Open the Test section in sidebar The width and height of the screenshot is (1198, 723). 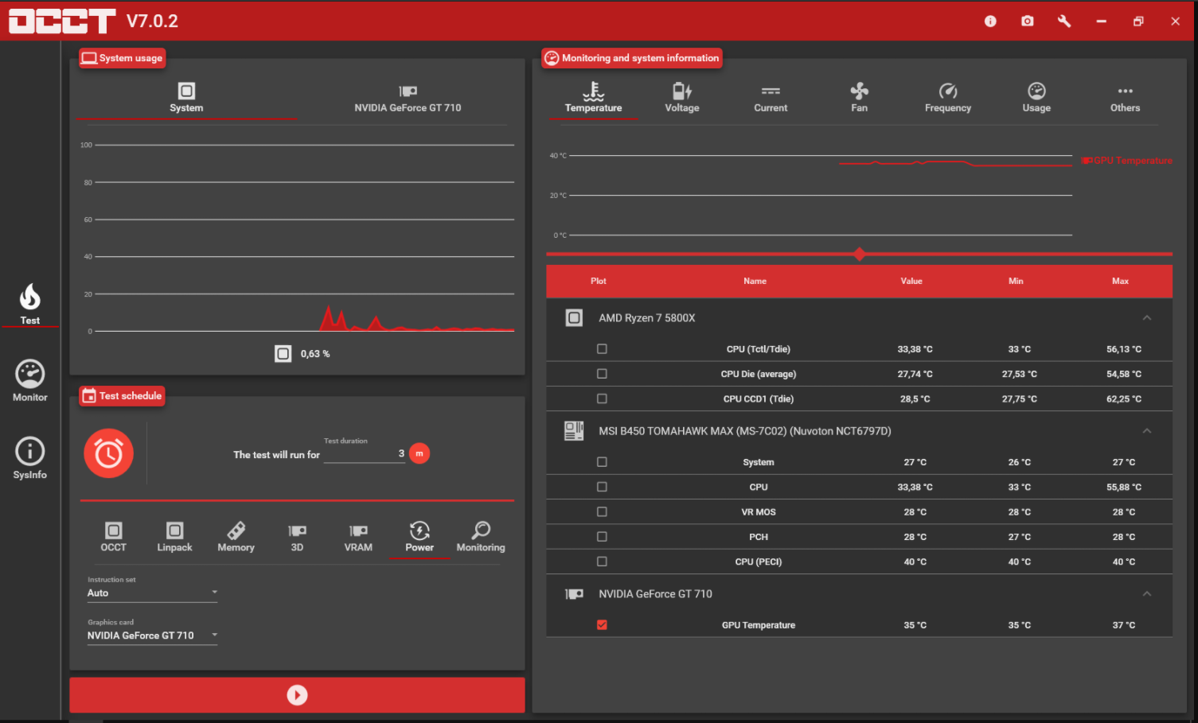[30, 304]
